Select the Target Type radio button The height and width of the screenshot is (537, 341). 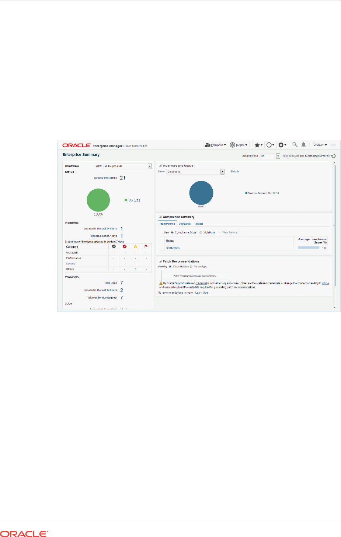pyautogui.click(x=191, y=267)
